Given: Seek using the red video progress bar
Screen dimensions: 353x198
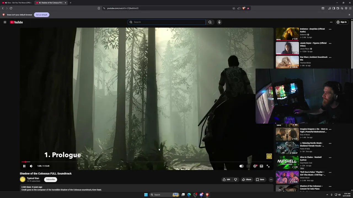Looking at the screenshot, I should [146, 162].
